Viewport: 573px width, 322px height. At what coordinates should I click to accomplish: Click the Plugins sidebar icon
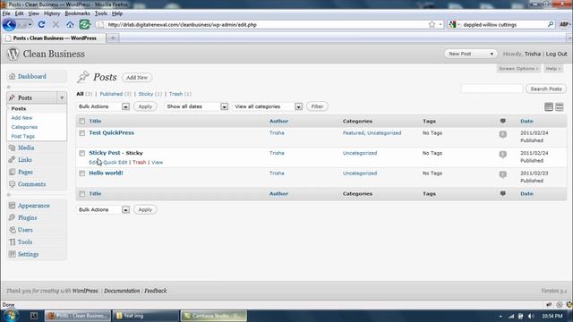(12, 217)
